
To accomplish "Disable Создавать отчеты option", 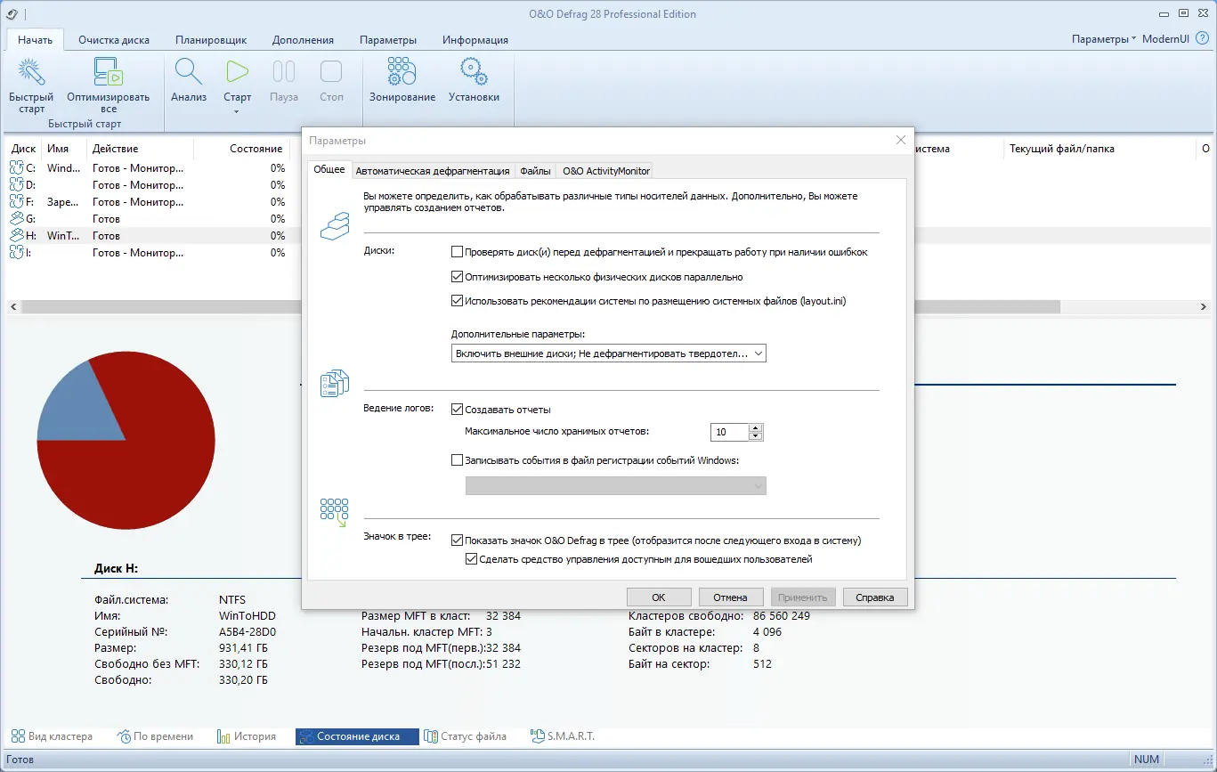I will pos(458,409).
